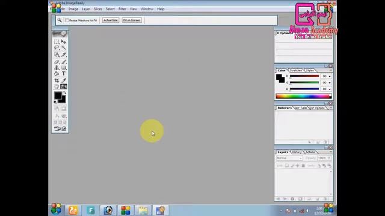Click the Fit on Screen button

coord(132,20)
